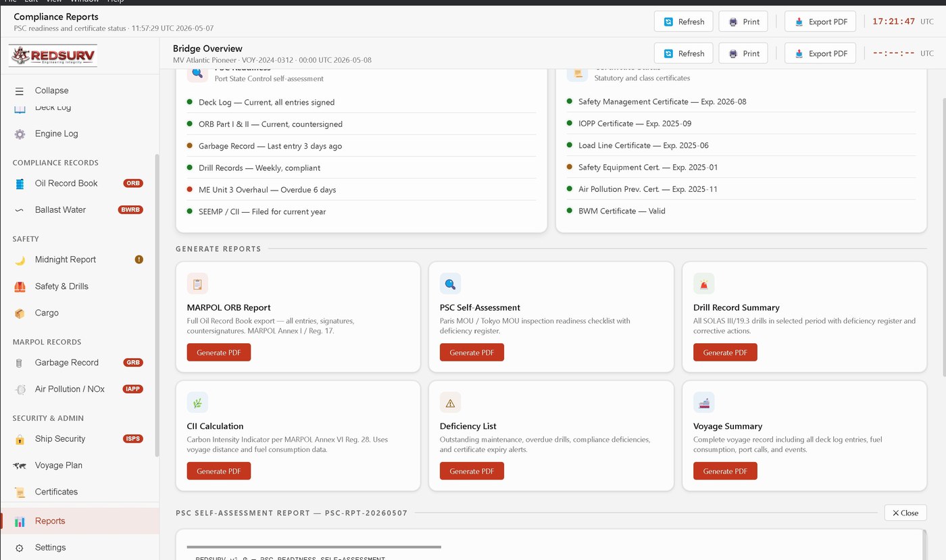Select "Load Line Certificate — Exp. 2025-06"
Viewport: 946px width, 560px height.
pyautogui.click(x=741, y=145)
